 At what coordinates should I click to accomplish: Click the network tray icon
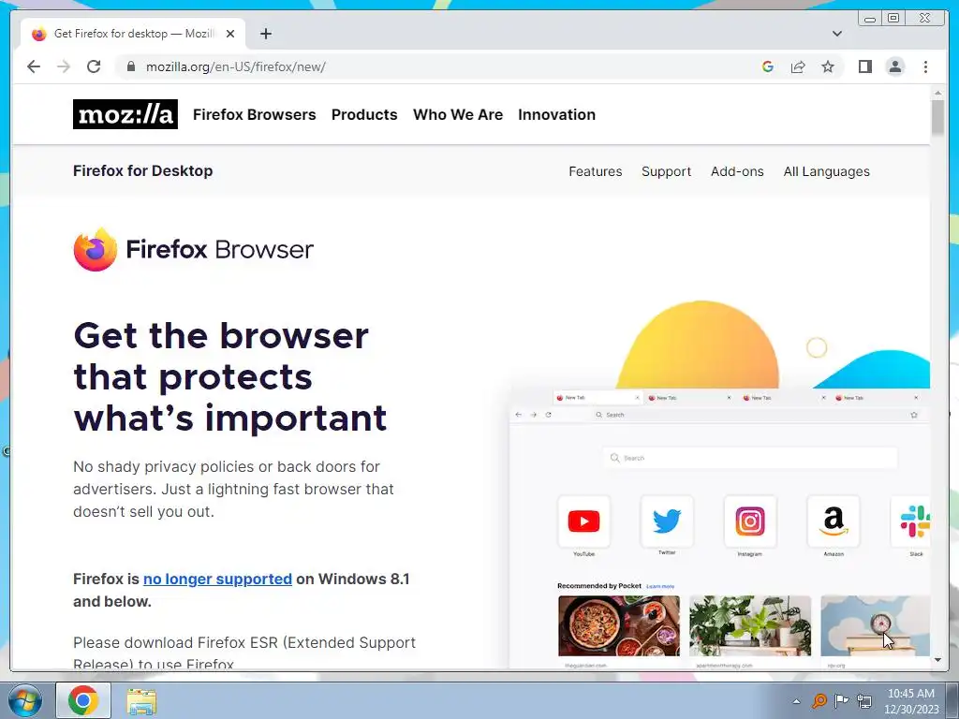pyautogui.click(x=864, y=700)
